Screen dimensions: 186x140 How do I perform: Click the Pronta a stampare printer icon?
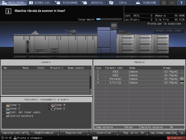[15, 138]
